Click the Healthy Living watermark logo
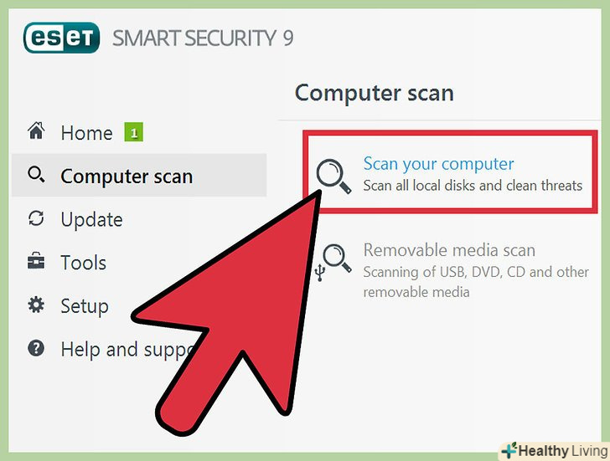This screenshot has width=610, height=461. click(555, 451)
